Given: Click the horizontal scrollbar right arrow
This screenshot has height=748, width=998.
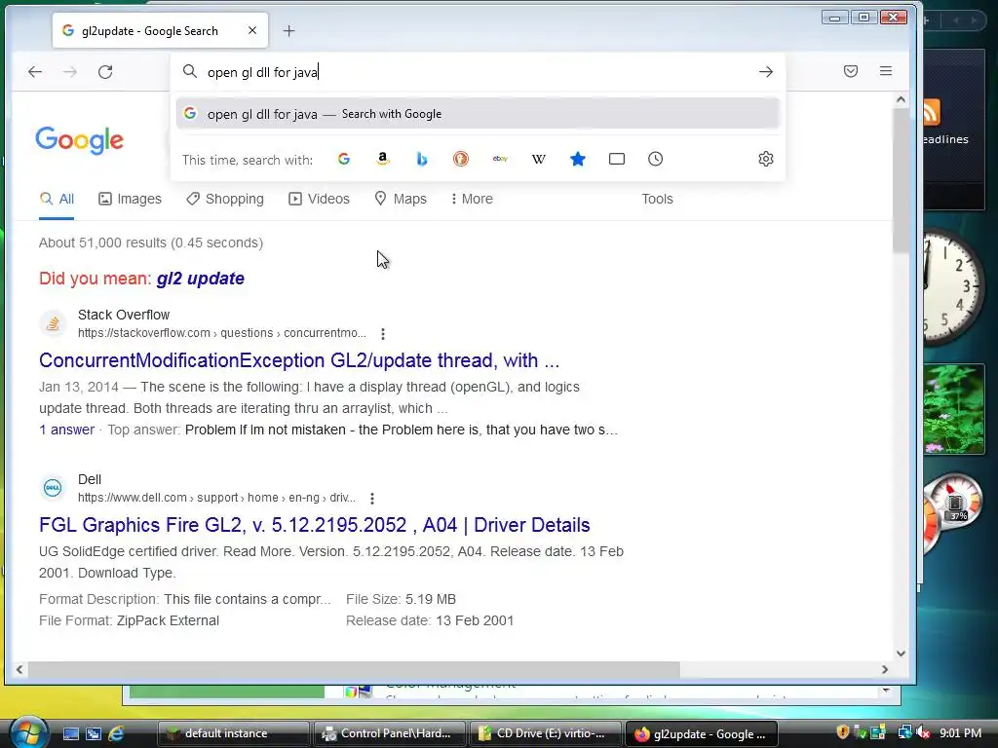Looking at the screenshot, I should pyautogui.click(x=885, y=669).
